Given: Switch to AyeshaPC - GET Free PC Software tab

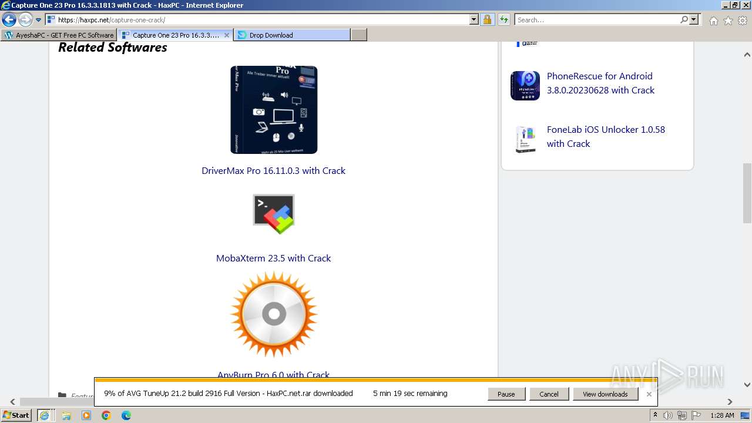Looking at the screenshot, I should [x=59, y=35].
